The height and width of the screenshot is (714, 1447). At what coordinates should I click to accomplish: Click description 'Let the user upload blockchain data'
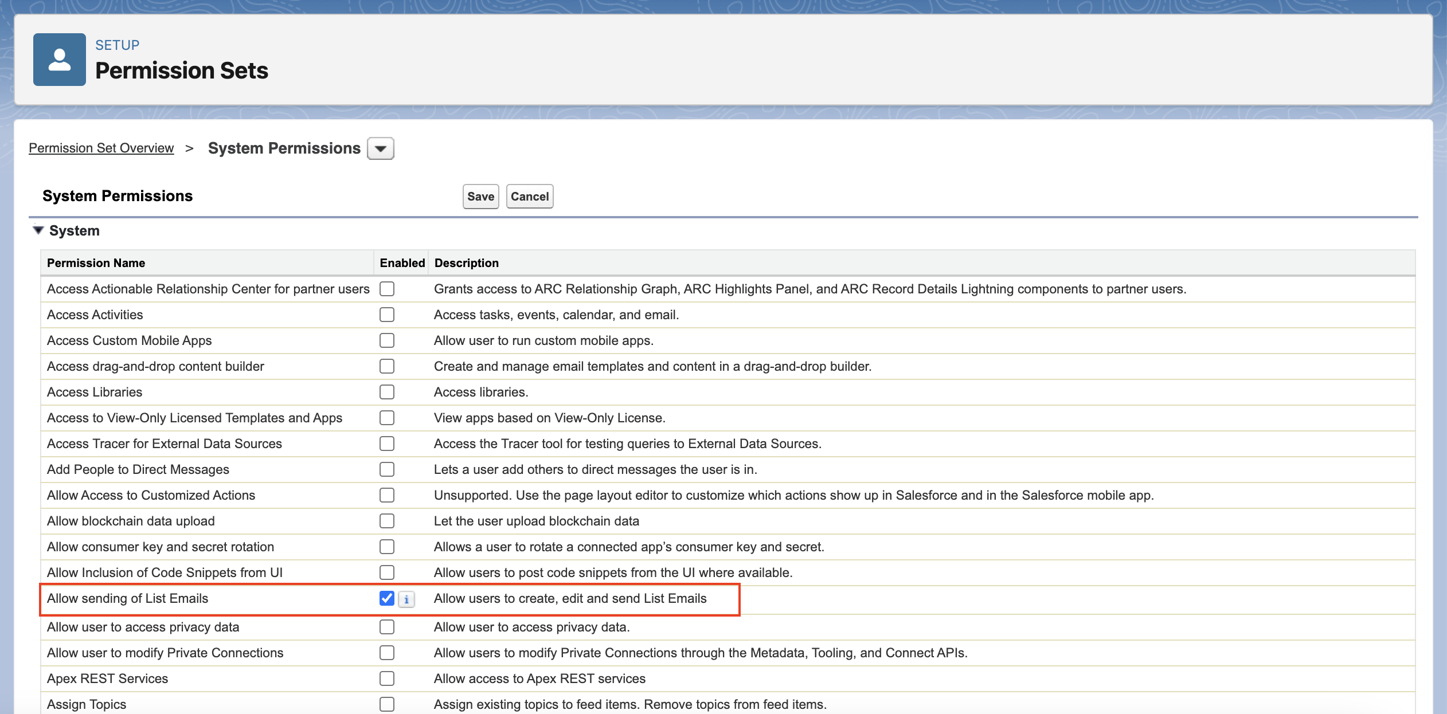click(537, 521)
